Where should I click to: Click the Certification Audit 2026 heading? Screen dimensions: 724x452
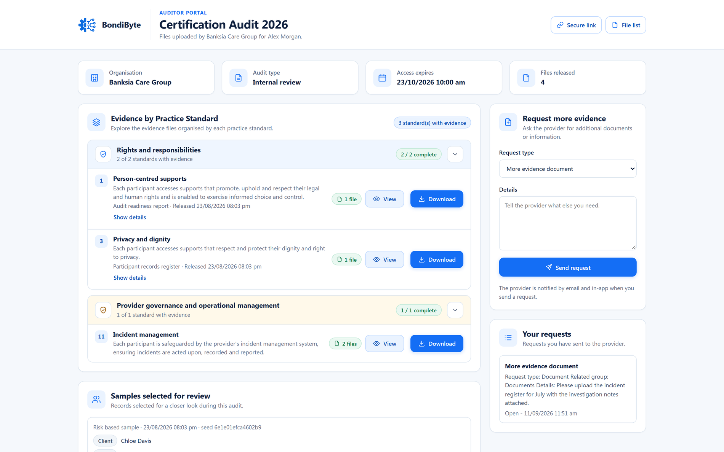coord(224,25)
